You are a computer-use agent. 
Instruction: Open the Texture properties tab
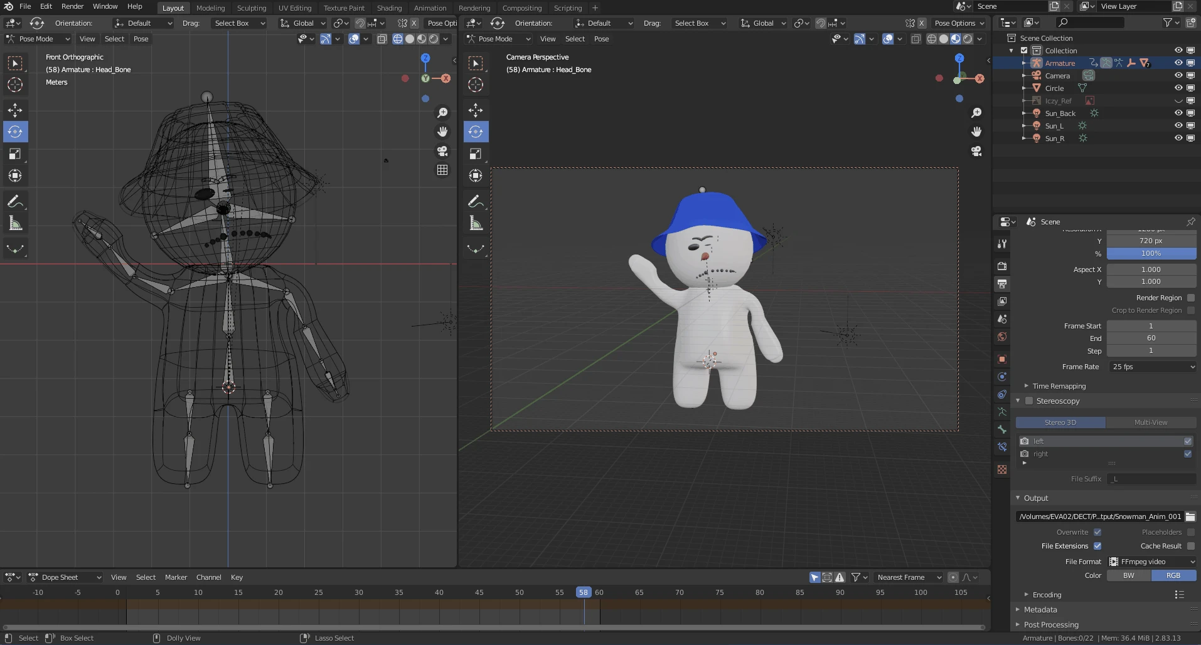point(1002,469)
